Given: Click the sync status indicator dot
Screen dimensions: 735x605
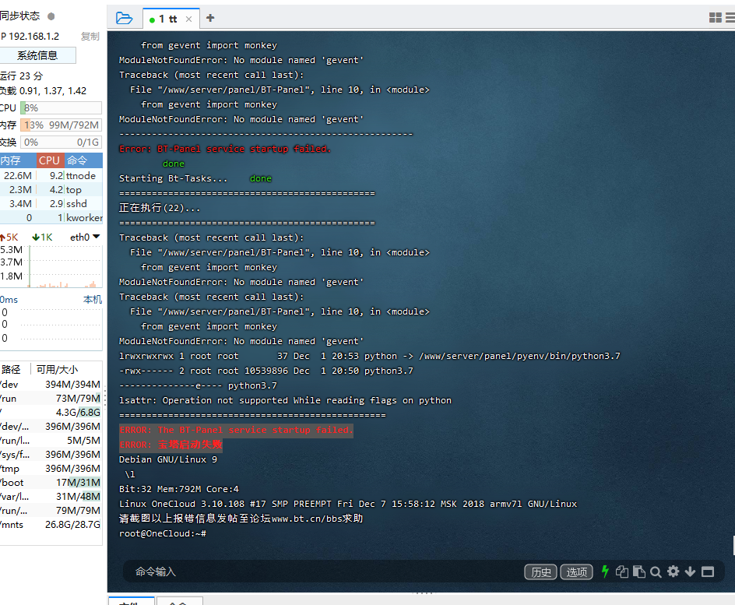Looking at the screenshot, I should coord(51,16).
